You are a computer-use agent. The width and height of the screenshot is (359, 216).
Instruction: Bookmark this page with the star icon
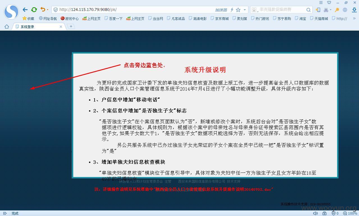pyautogui.click(x=238, y=10)
